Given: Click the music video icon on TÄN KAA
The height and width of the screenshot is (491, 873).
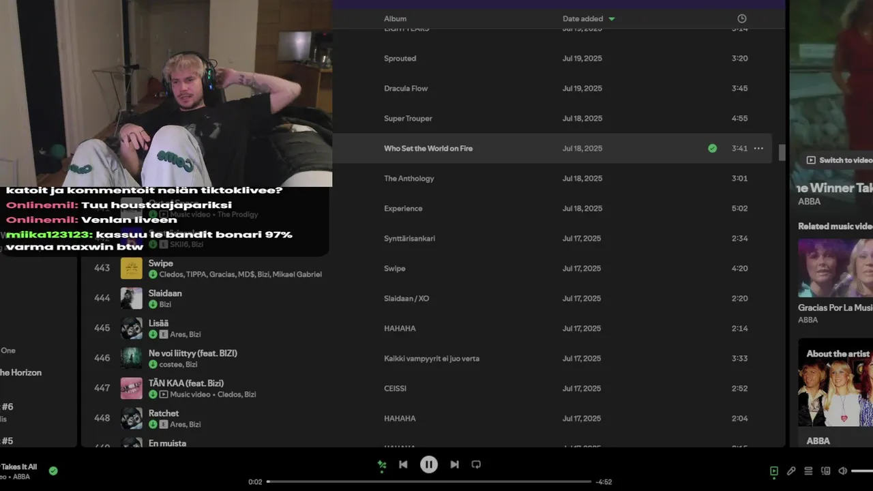Looking at the screenshot, I should click(164, 394).
